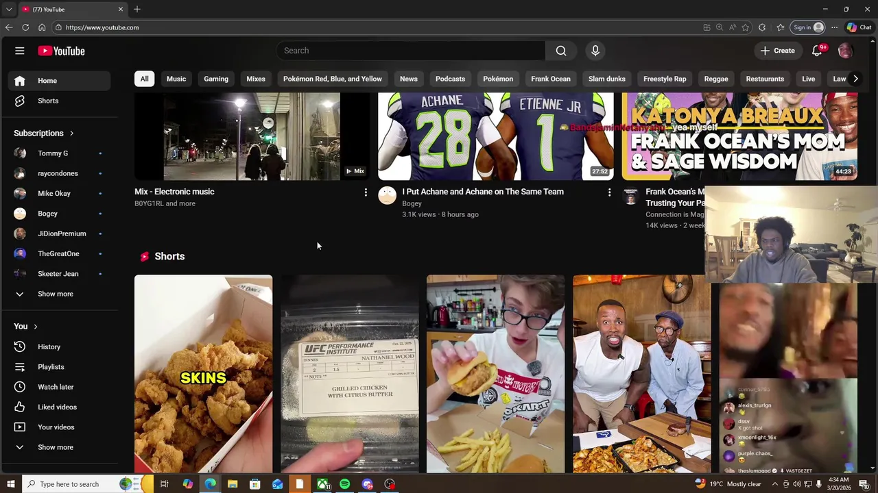Open options for Achane video
The image size is (878, 493).
tap(609, 192)
